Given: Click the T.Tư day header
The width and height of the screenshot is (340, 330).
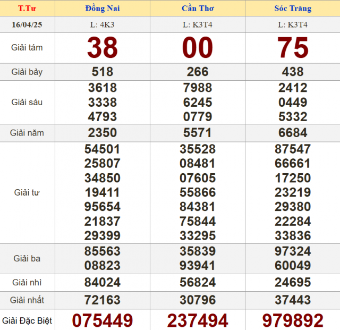Looking at the screenshot, I should (x=27, y=9).
